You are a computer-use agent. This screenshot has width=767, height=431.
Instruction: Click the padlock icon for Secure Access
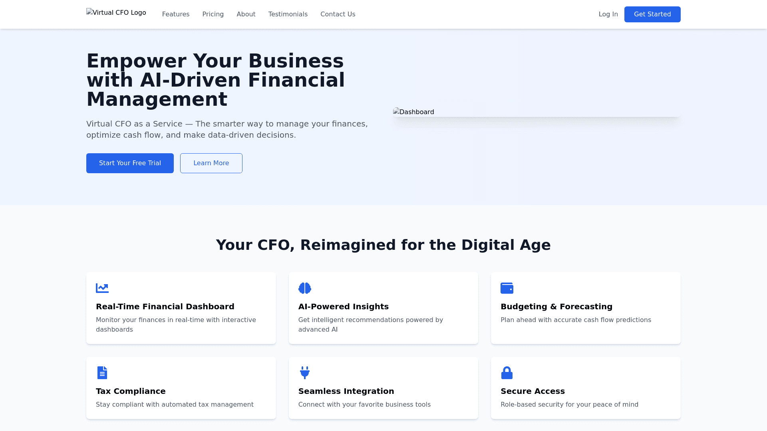point(507,373)
